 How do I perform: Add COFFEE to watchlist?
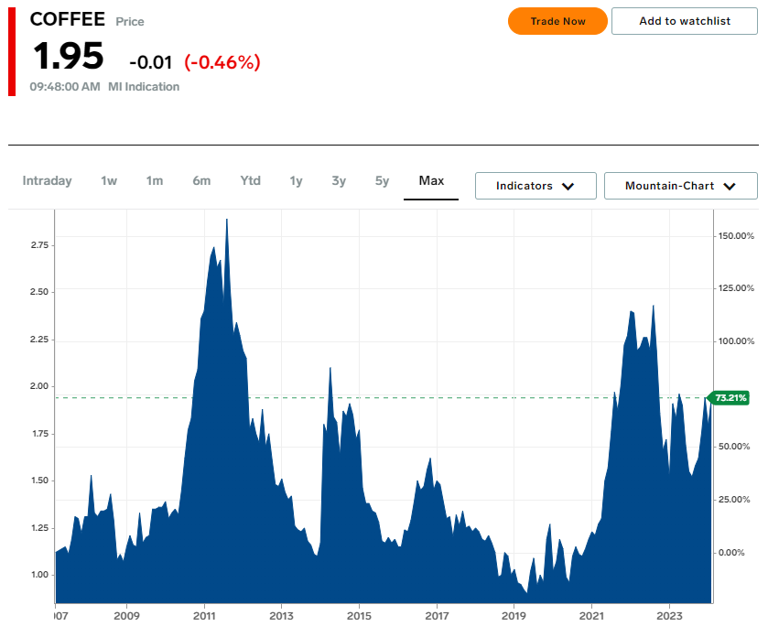click(x=685, y=21)
